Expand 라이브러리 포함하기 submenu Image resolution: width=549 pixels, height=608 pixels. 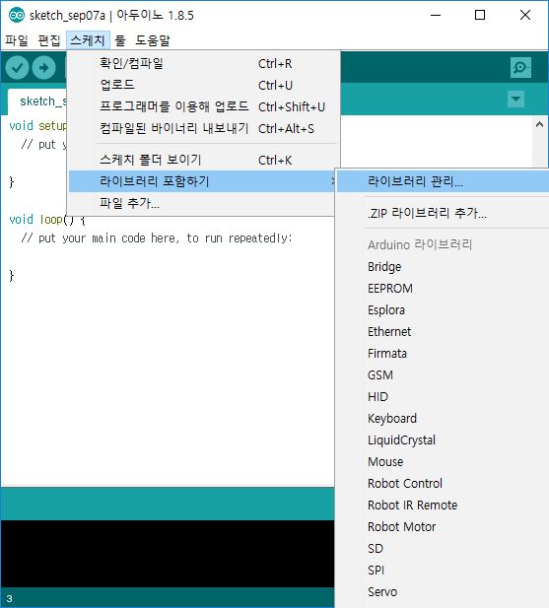[202, 181]
